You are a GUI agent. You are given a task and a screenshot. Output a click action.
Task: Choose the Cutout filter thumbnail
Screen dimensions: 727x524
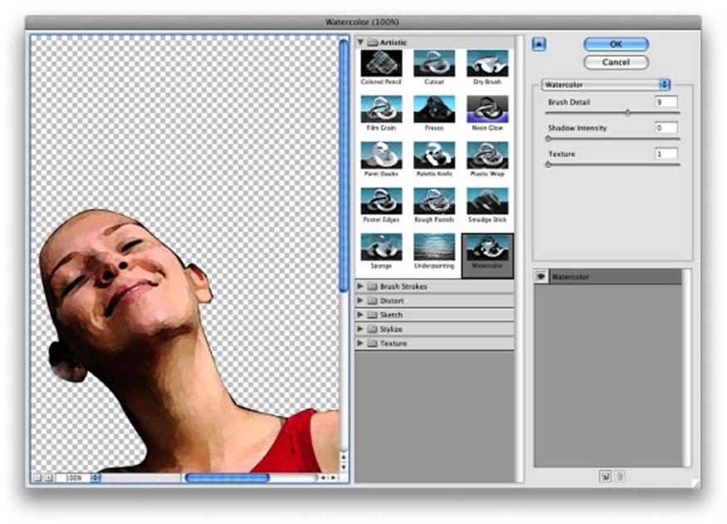435,64
